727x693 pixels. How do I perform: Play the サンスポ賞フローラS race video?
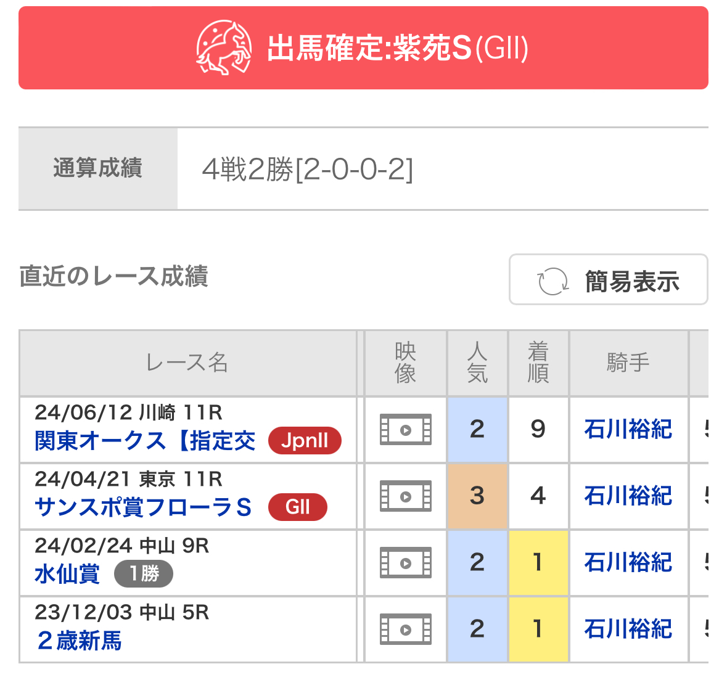pos(405,496)
